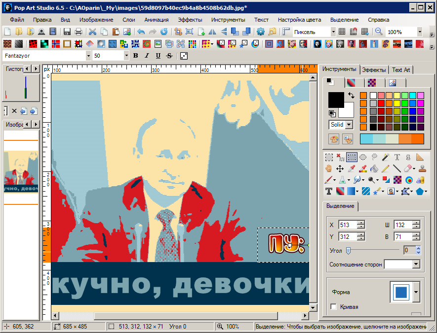Choose the pencil drawing tool
Screen dimensions: 437x333
tap(386, 168)
